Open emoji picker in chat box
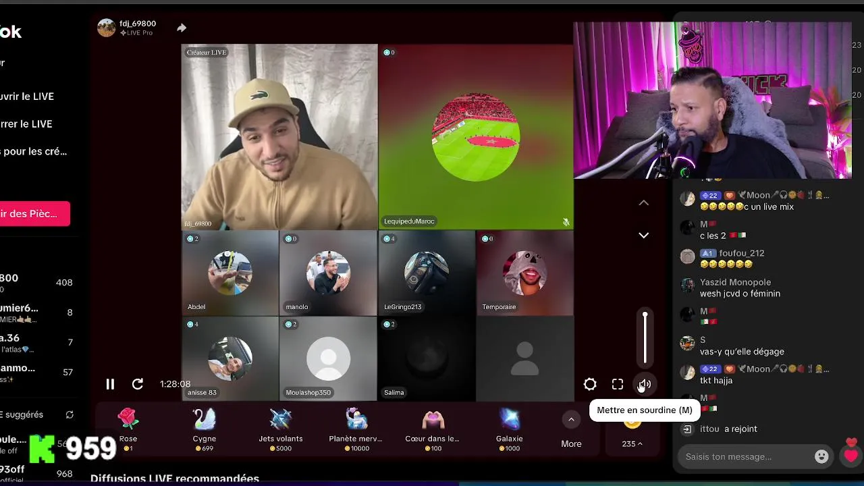 tap(821, 456)
